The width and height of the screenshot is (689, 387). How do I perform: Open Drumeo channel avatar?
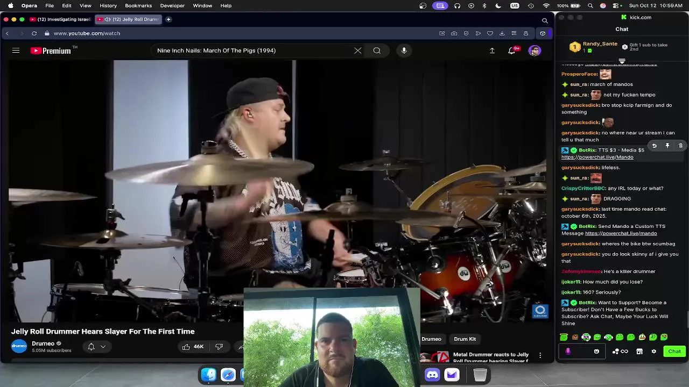[x=19, y=347]
